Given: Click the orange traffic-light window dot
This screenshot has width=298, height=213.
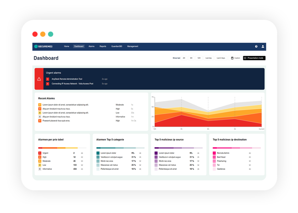Looking at the screenshot, I should (x=43, y=34).
